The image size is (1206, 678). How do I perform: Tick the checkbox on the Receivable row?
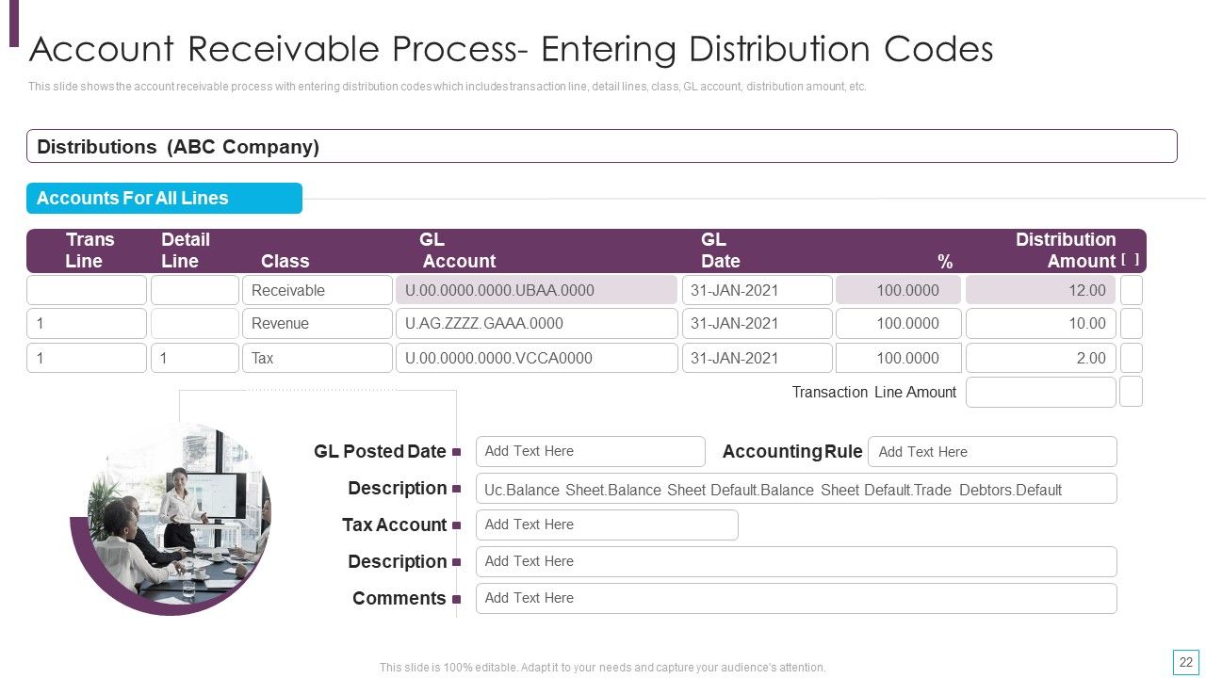click(1132, 290)
